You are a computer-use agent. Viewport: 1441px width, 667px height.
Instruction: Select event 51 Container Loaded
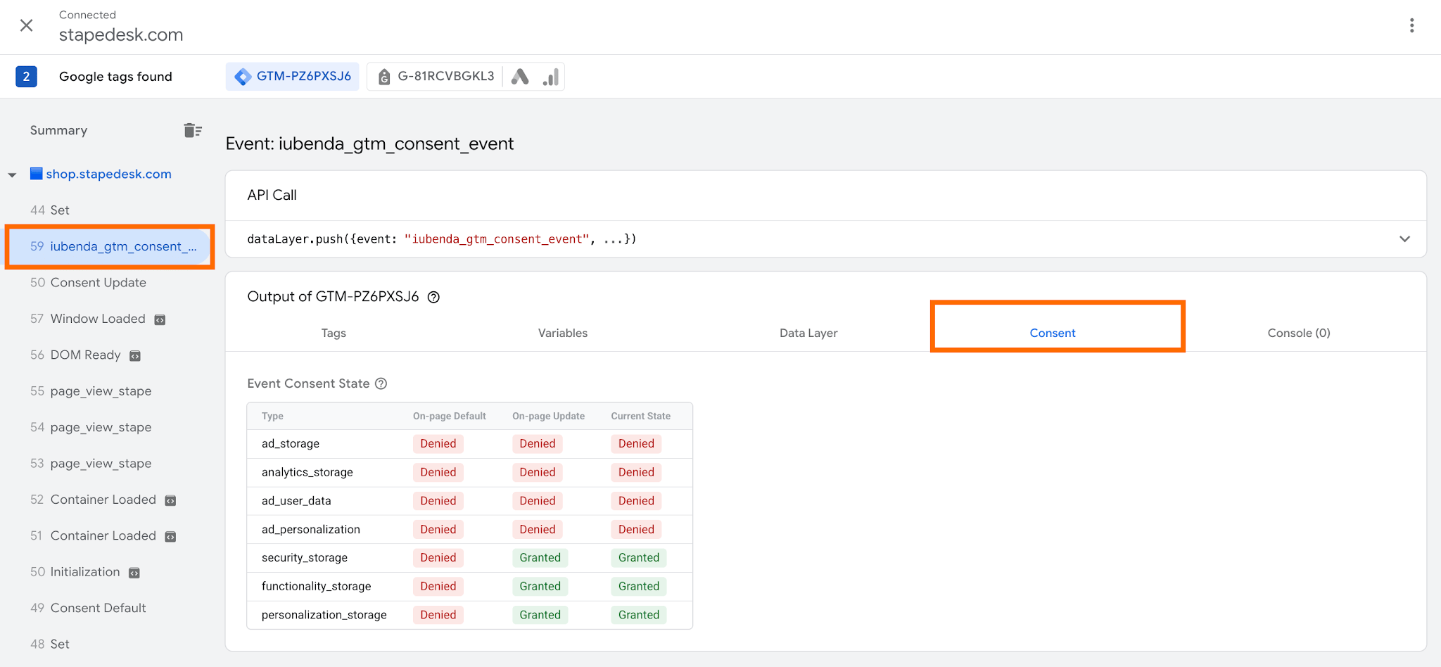(x=94, y=535)
